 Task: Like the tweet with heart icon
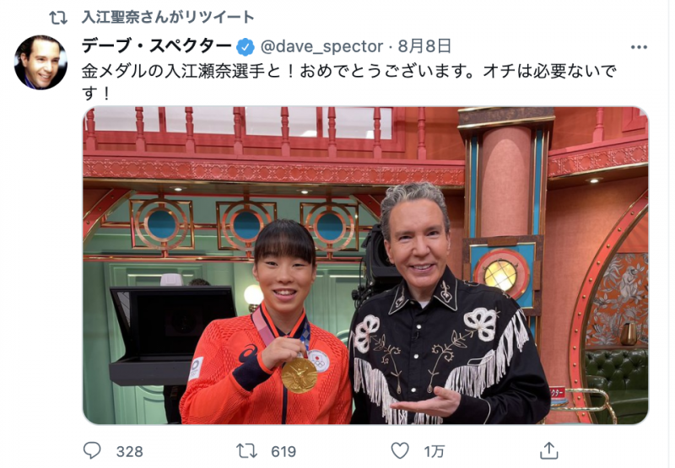[400, 451]
